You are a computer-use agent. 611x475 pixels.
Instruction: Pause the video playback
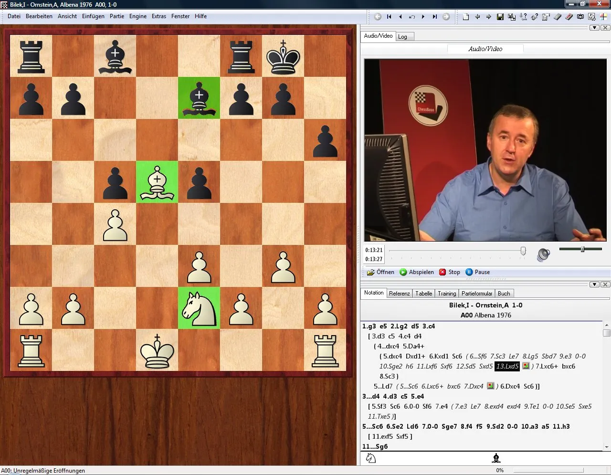pyautogui.click(x=478, y=272)
